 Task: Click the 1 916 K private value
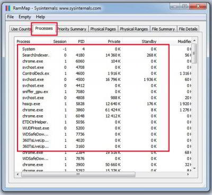tap(114, 73)
